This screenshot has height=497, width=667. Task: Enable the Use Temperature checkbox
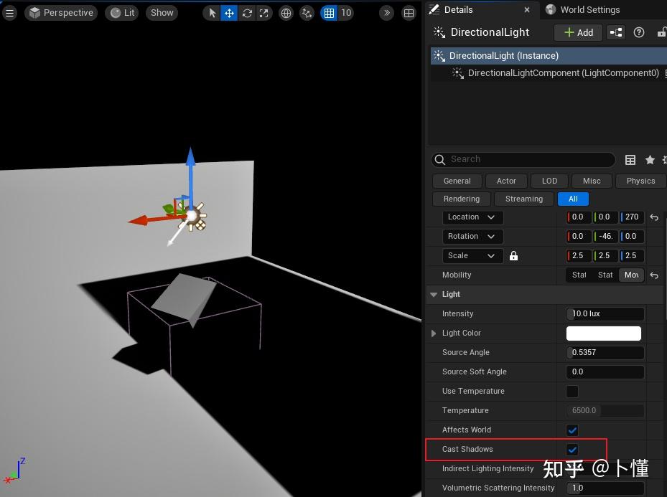coord(572,391)
